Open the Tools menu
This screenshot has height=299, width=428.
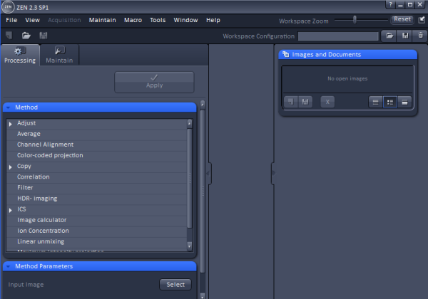point(158,20)
